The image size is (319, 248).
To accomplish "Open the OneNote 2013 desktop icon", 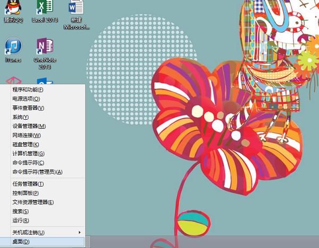I will [45, 53].
